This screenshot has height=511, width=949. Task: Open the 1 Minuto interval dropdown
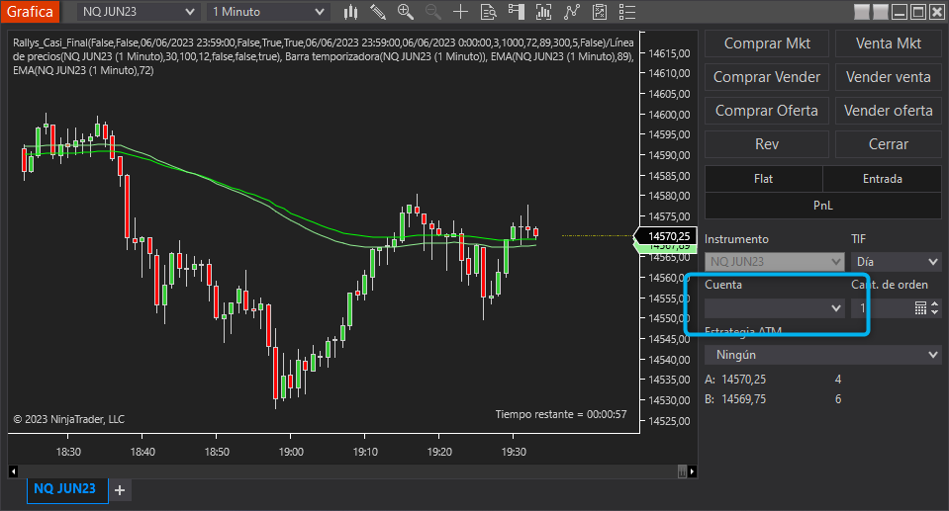point(268,12)
